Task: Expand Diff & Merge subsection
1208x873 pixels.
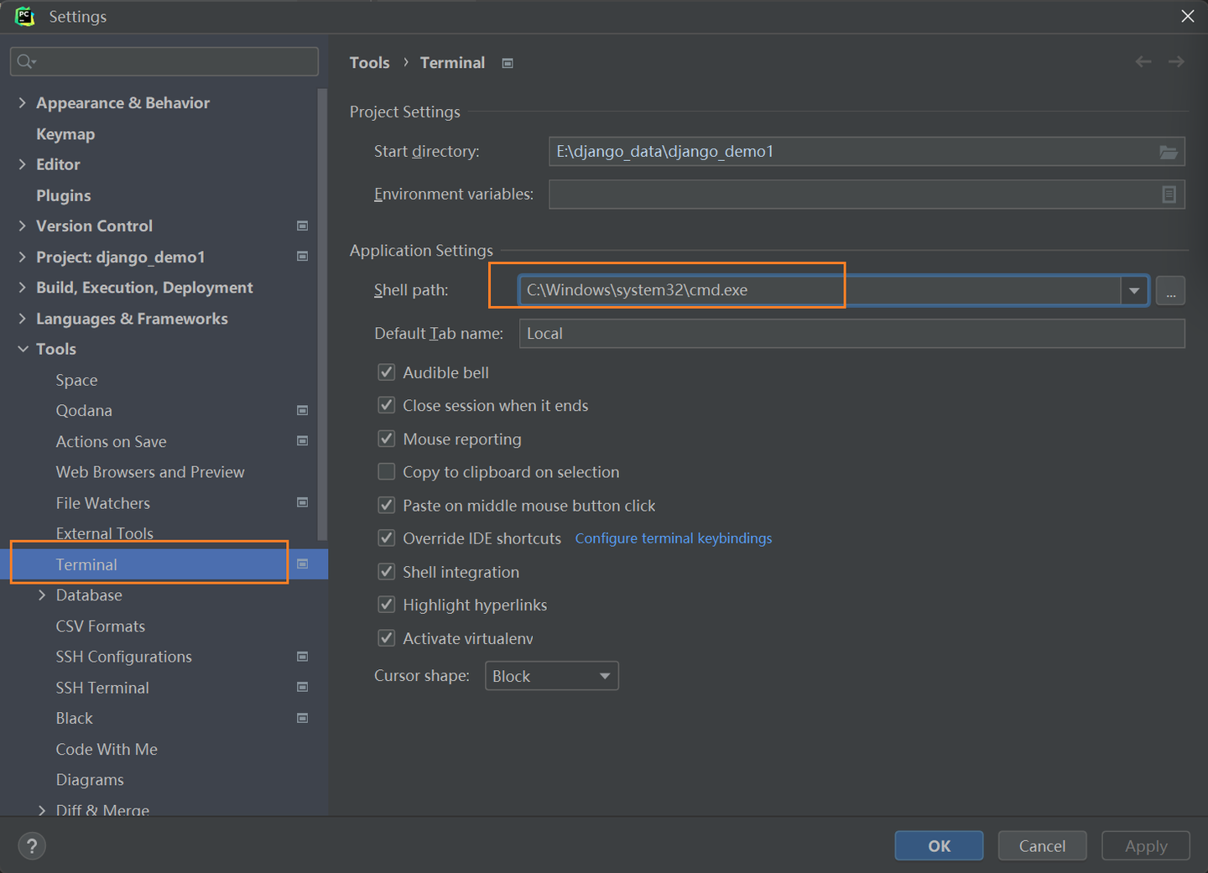Action: click(42, 809)
